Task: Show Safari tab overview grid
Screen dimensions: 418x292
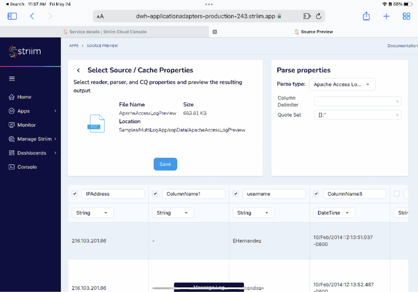Action: [x=406, y=16]
